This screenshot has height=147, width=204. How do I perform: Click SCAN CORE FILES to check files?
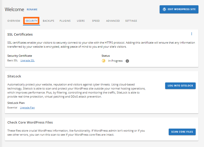coord(182,132)
